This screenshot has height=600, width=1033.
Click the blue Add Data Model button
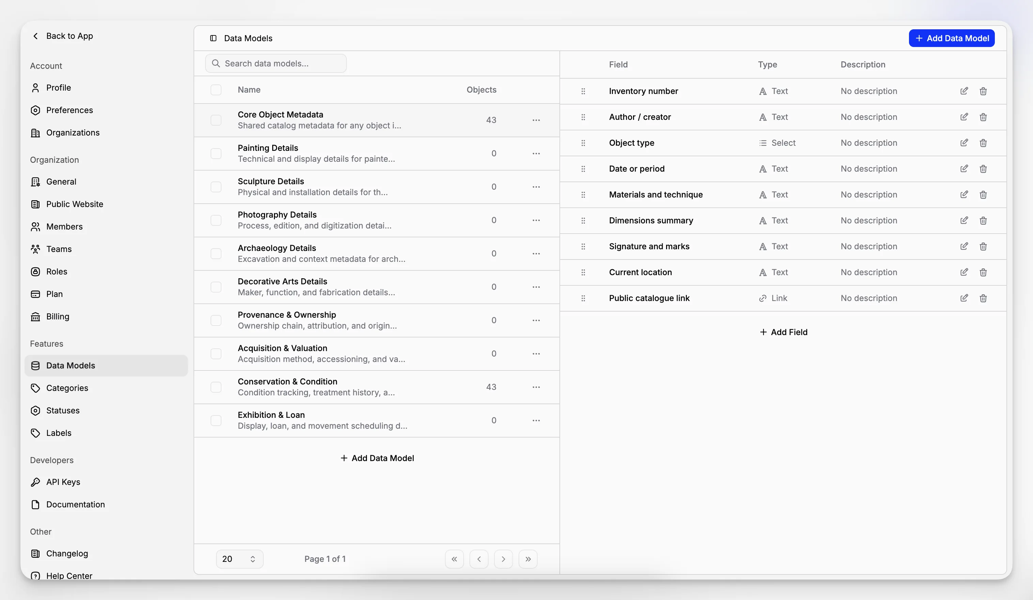coord(952,38)
